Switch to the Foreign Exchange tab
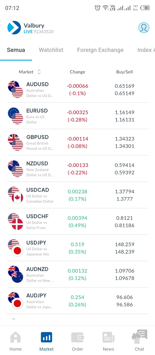 [x=100, y=50]
